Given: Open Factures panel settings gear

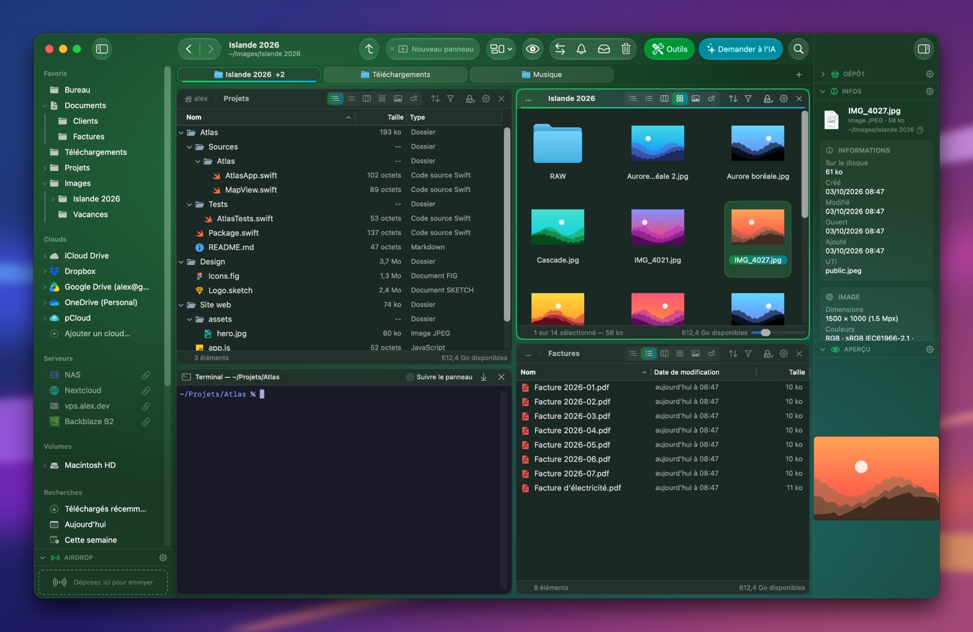Looking at the screenshot, I should (x=783, y=354).
